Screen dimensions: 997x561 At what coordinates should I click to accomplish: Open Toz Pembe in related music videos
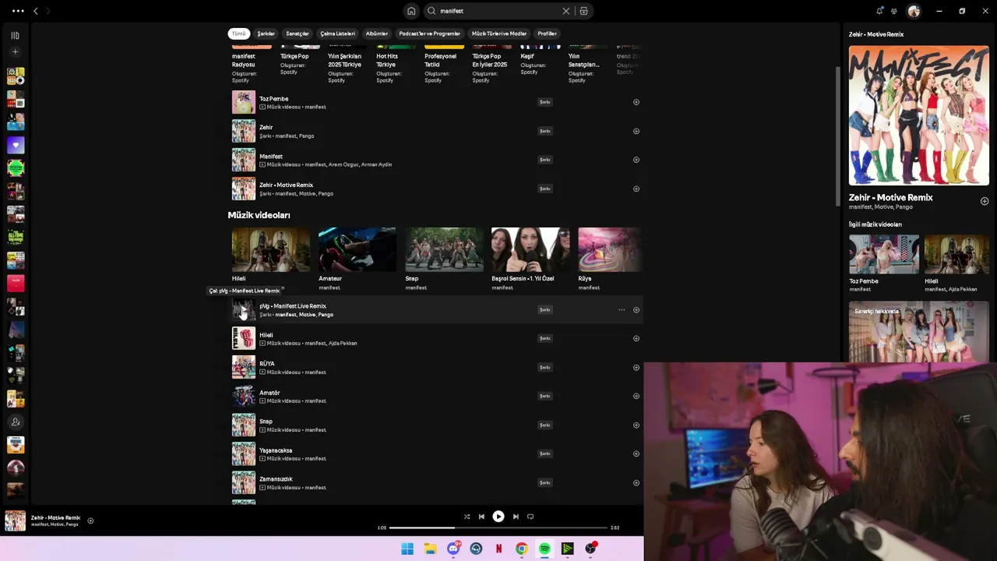[884, 254]
